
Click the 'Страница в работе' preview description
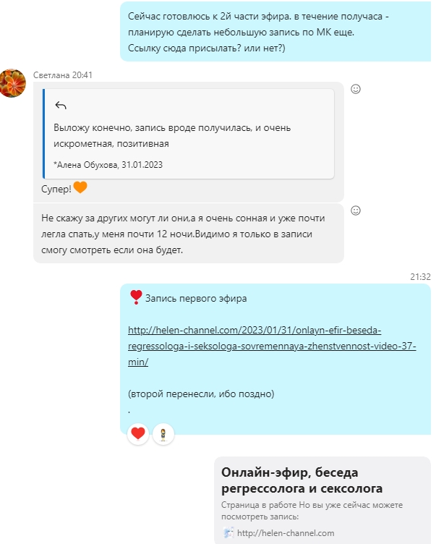click(x=312, y=511)
